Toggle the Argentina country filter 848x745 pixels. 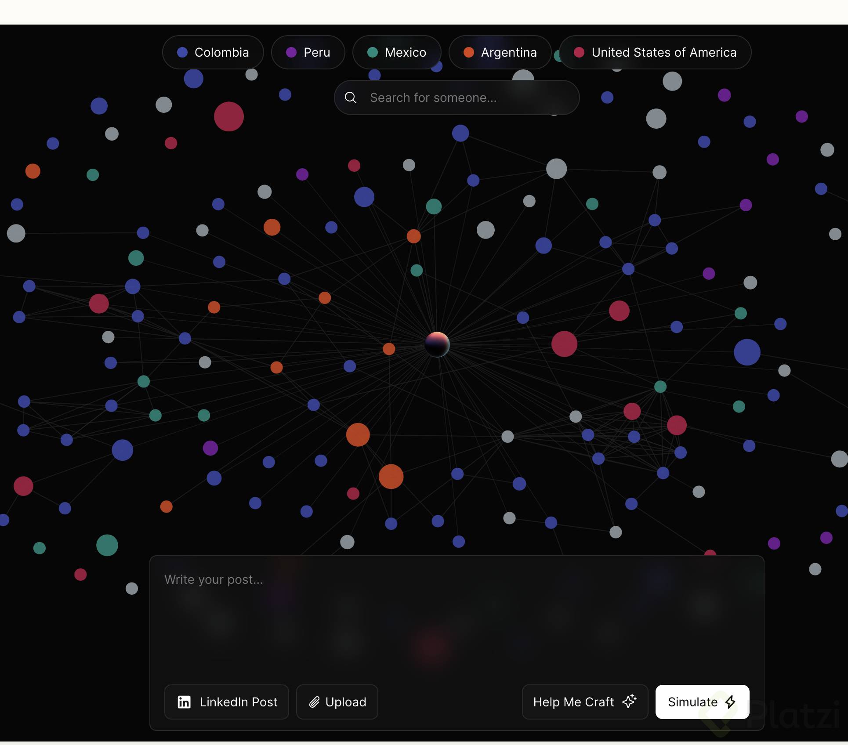click(x=500, y=52)
